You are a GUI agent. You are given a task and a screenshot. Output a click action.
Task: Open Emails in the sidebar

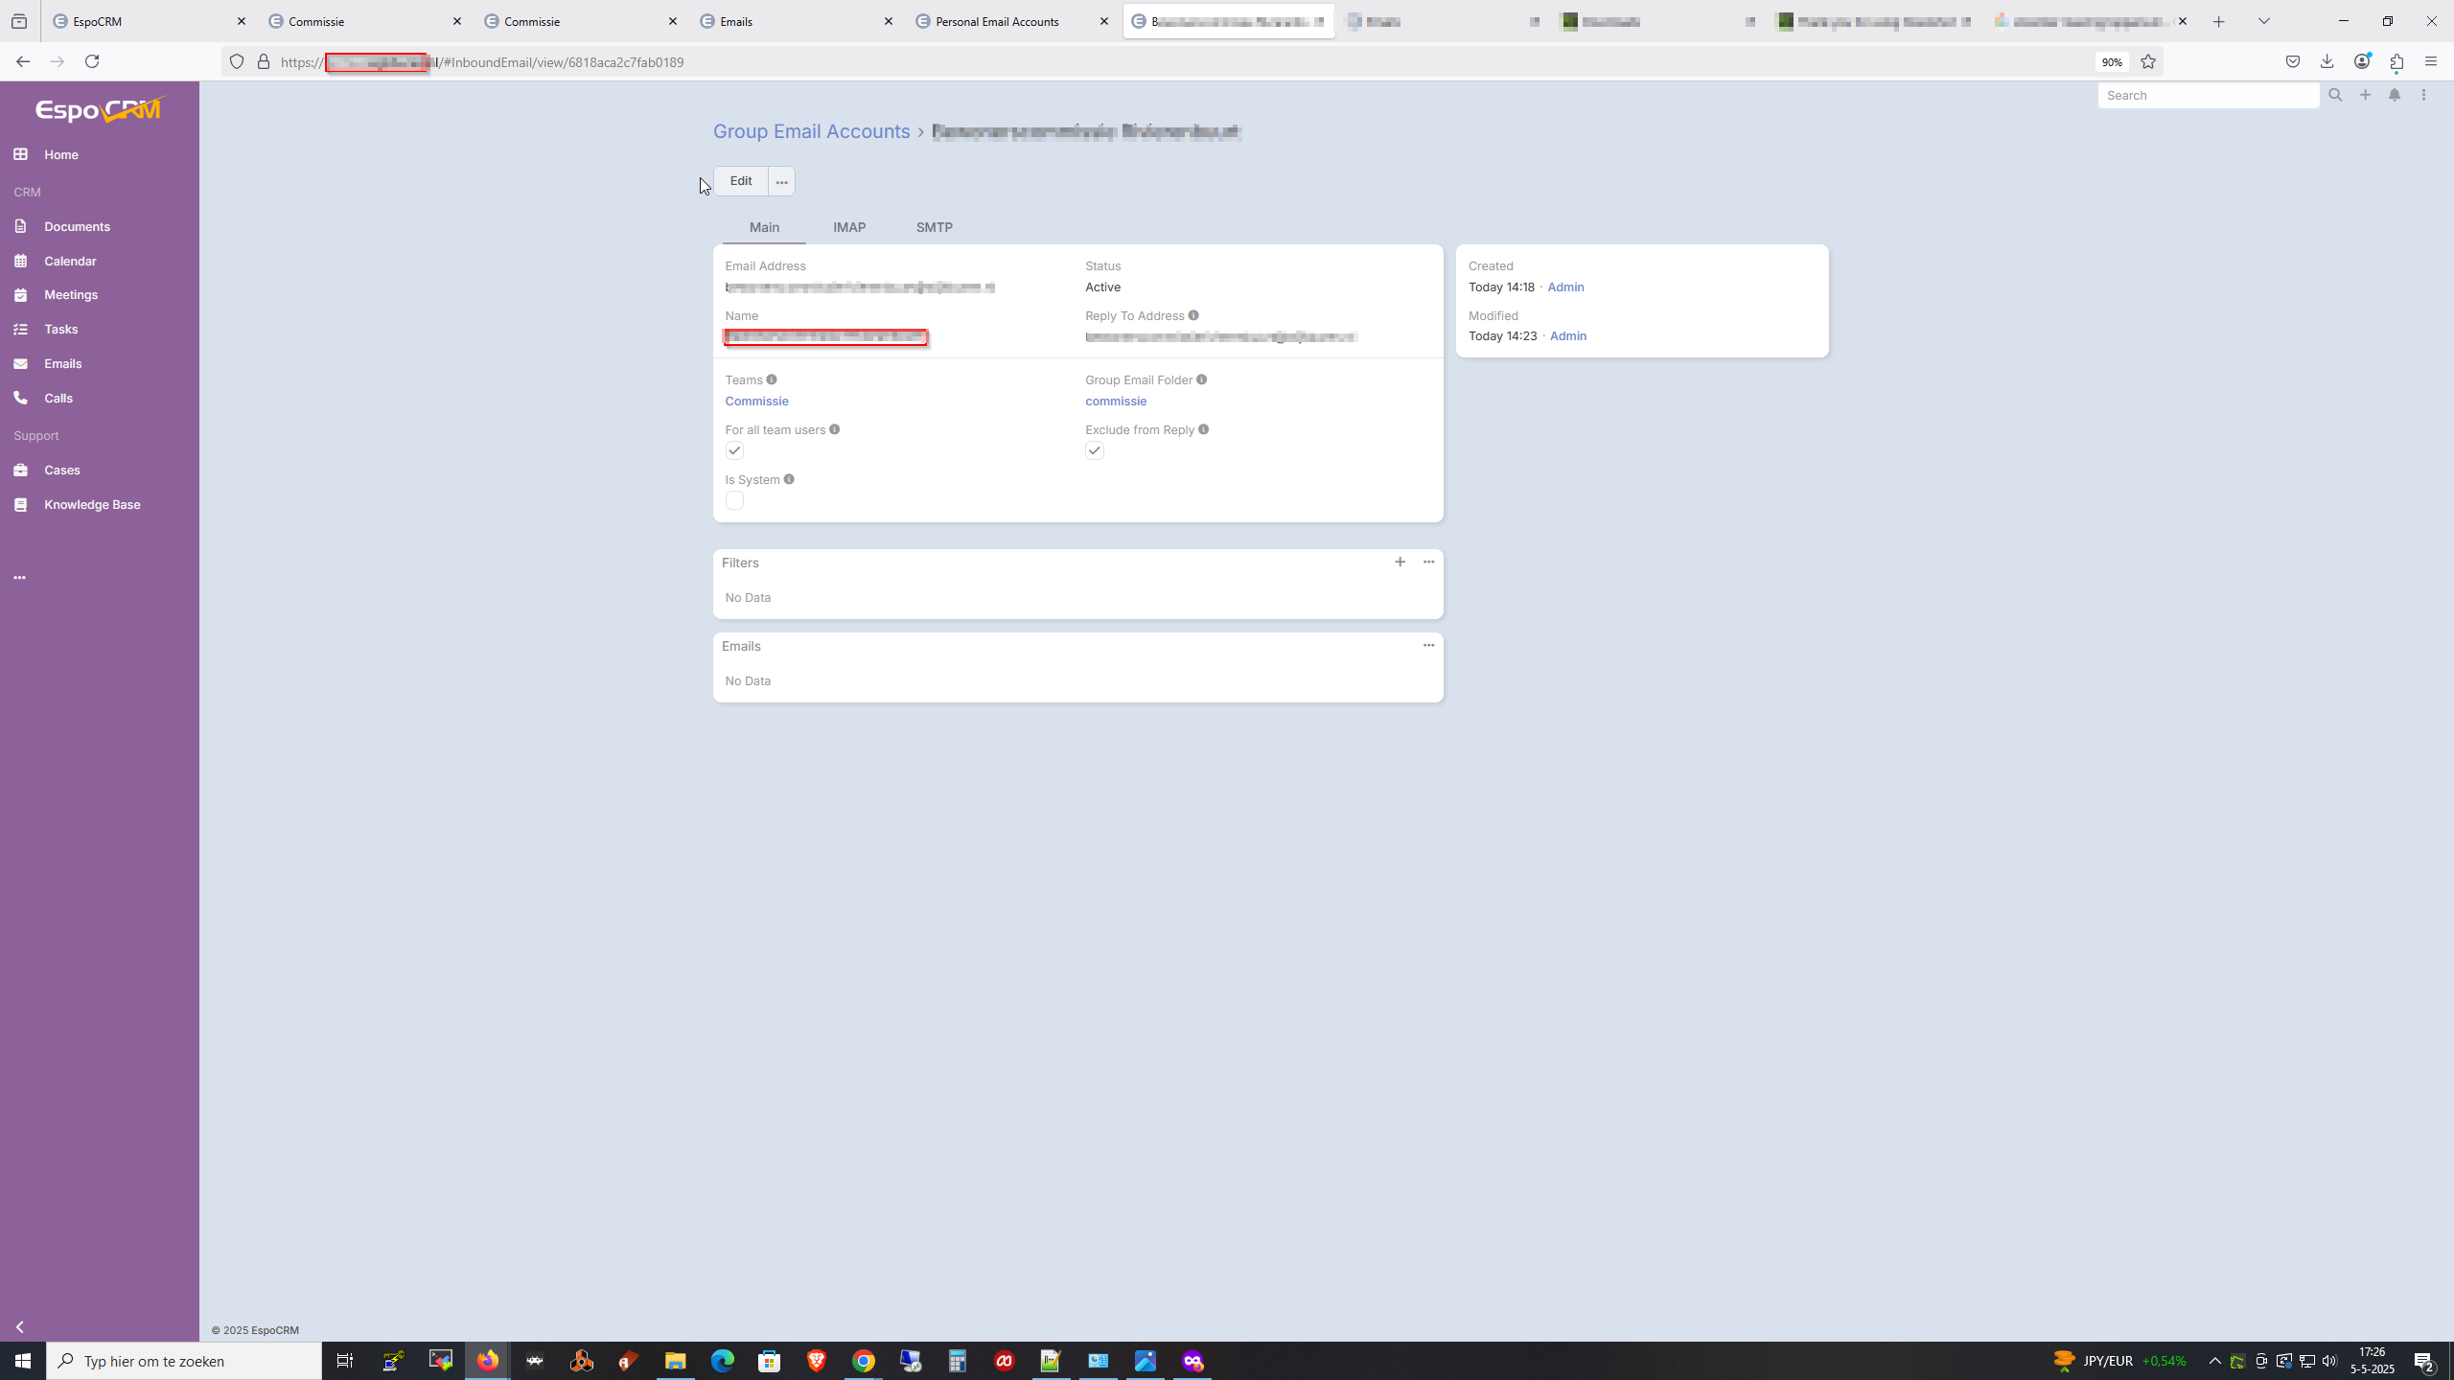(x=62, y=363)
